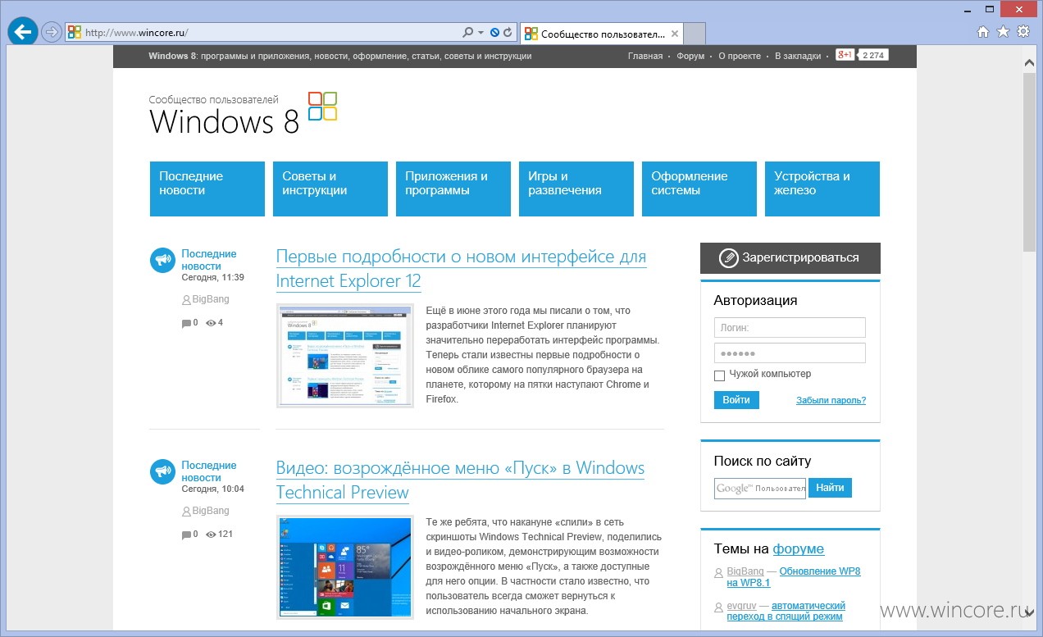Open Windows Technical Preview Start menu thumbnail
1043x637 pixels.
point(345,567)
